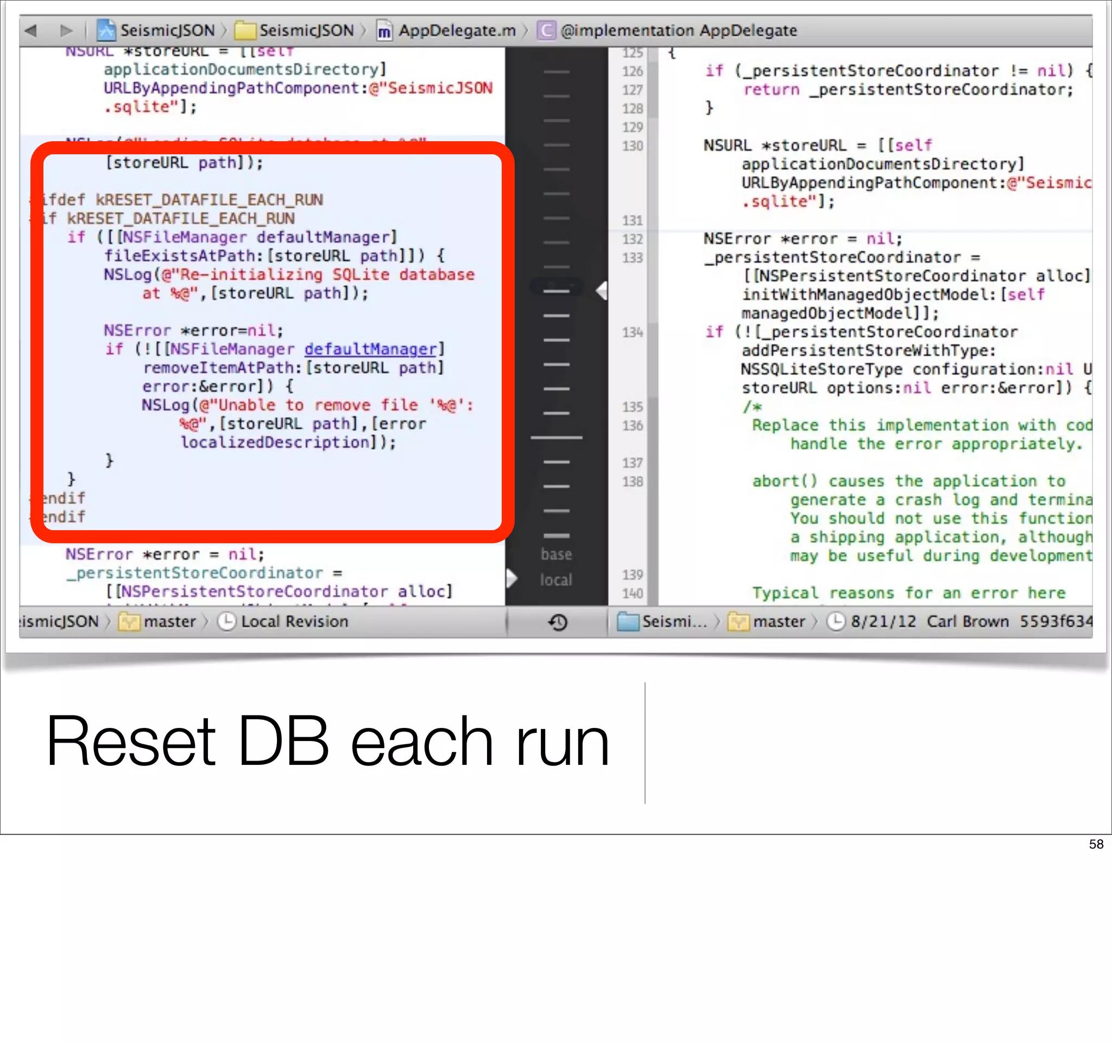Click the Xcode project icon in breadcrumb
The width and height of the screenshot is (1112, 1043).
click(x=106, y=30)
